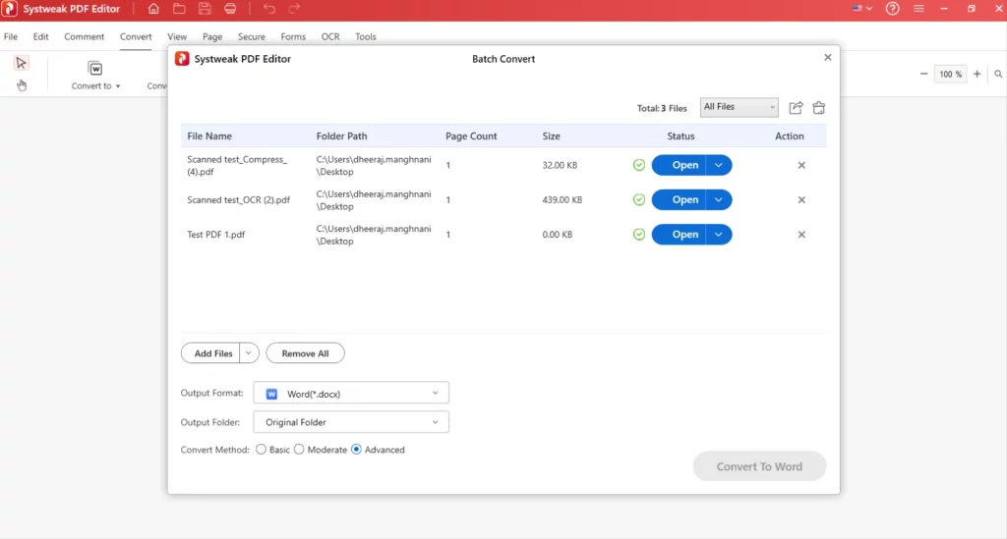Viewport: 1007px width, 539px height.
Task: Open the language flag selector
Action: point(861,8)
